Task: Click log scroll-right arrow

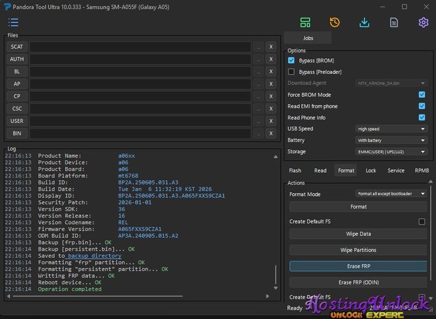Action: 267,296
